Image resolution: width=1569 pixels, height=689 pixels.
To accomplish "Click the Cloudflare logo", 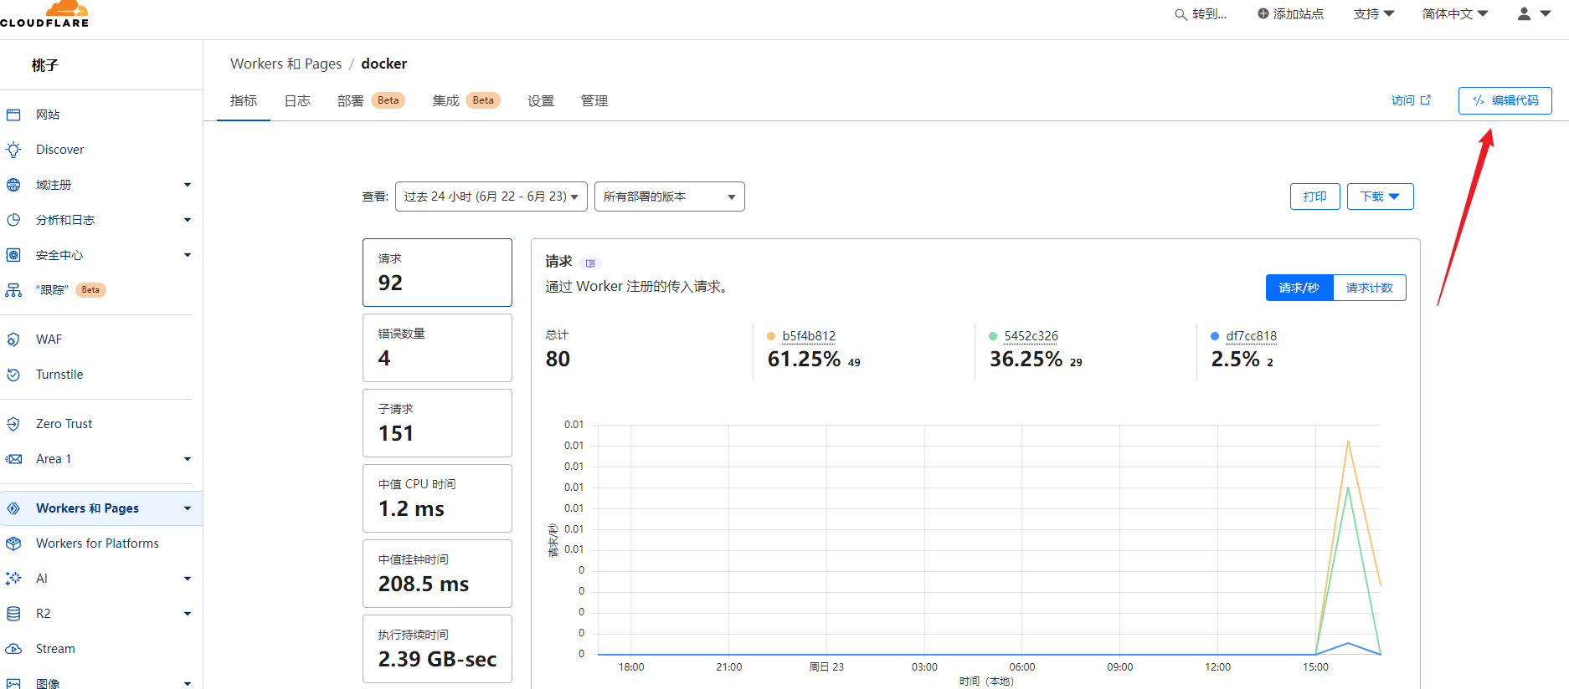I will point(45,14).
